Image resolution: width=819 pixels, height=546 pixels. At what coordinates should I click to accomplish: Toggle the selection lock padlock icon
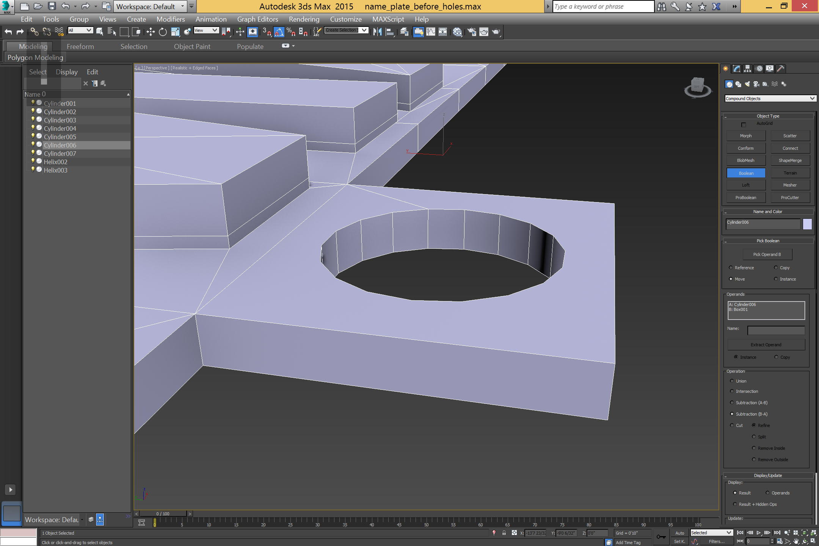(x=504, y=533)
